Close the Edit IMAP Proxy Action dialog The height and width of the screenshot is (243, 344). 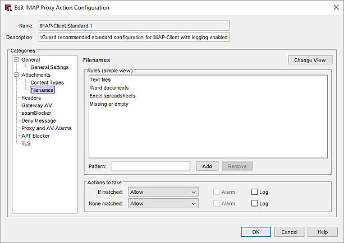point(336,7)
